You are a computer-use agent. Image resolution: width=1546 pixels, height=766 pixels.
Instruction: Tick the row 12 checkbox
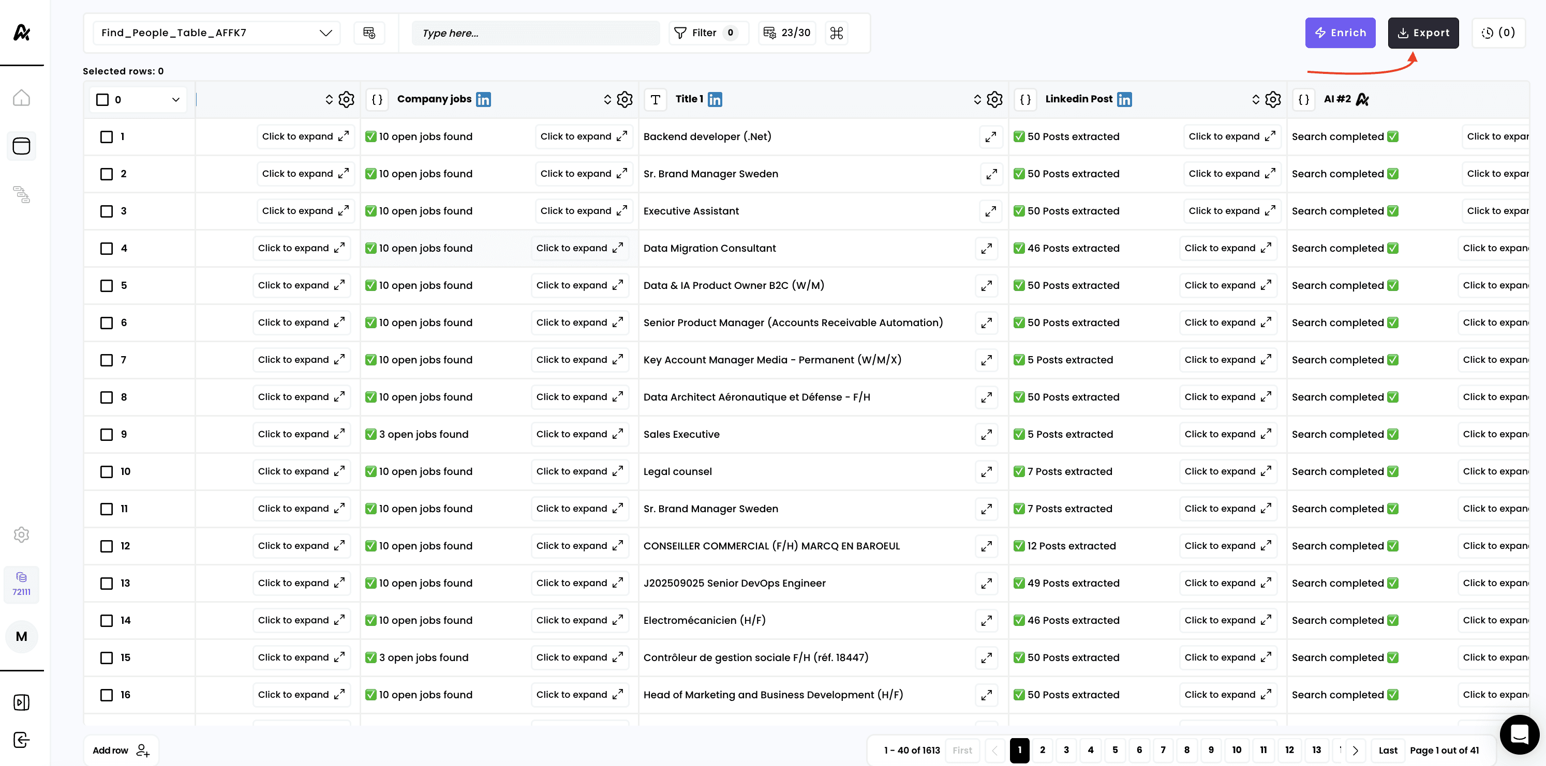pyautogui.click(x=106, y=546)
